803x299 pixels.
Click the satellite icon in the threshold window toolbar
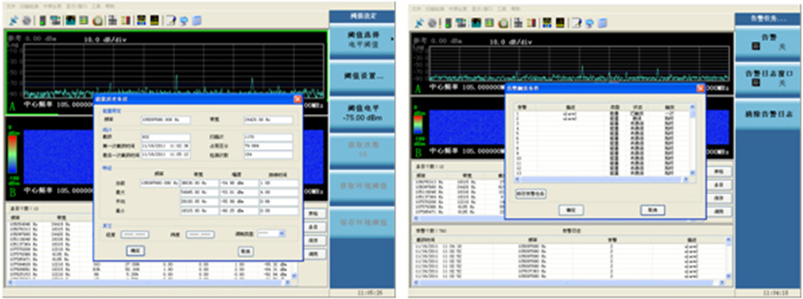pyautogui.click(x=14, y=20)
